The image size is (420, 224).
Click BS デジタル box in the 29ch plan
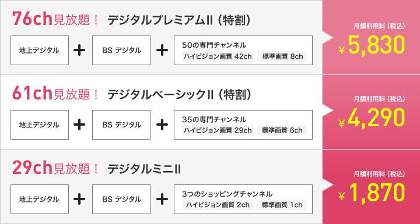tap(121, 199)
